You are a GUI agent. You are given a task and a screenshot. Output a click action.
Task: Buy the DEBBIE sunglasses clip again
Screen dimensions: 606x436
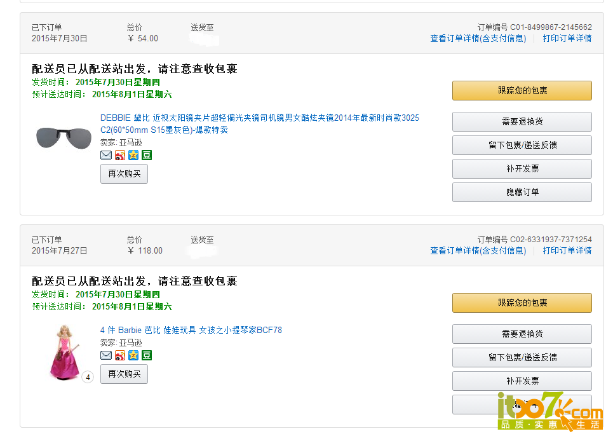pos(124,174)
